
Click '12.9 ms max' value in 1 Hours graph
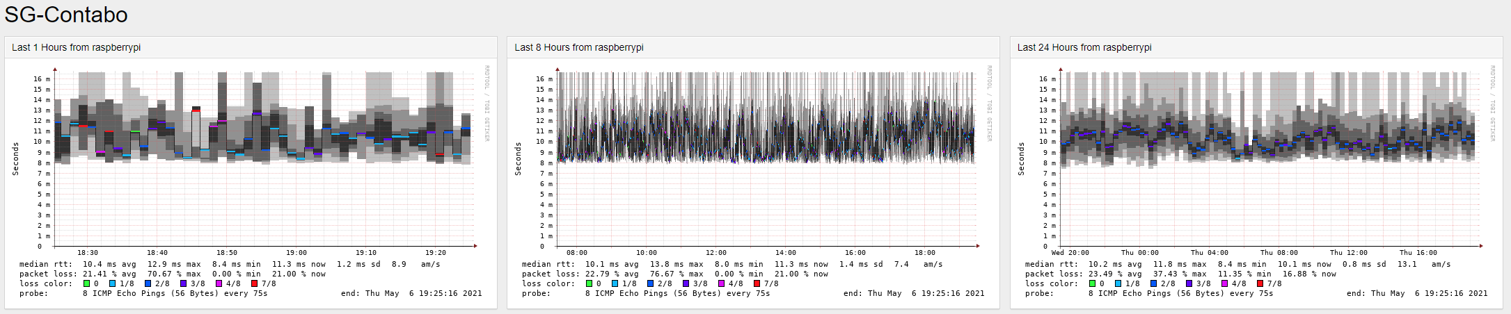(x=174, y=264)
